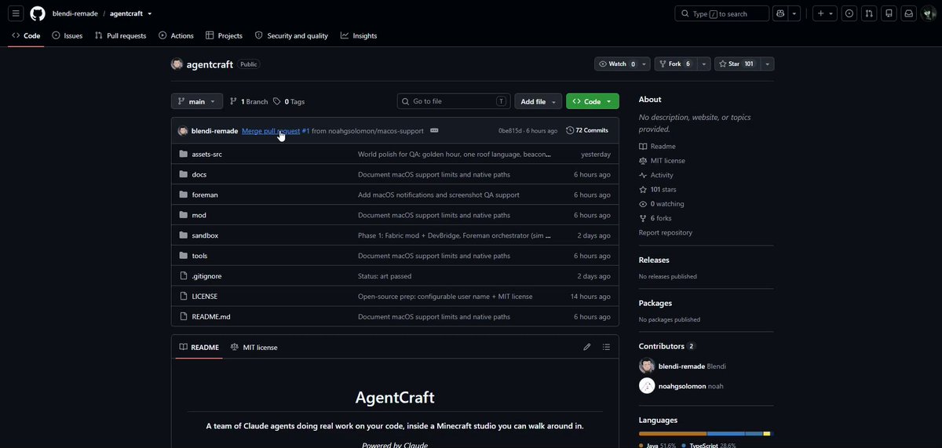Switch to the Projects tab

224,35
